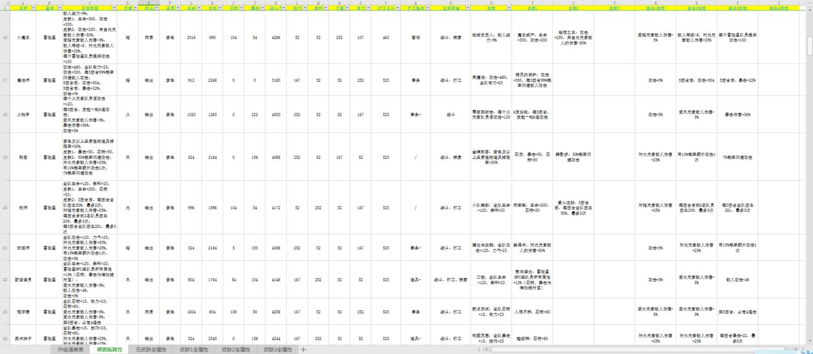Click the cell with value 4208
This screenshot has width=813, height=354.
coord(276,312)
